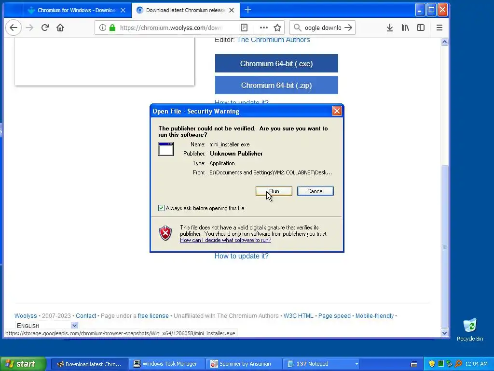Bookmark this page with the star icon

click(x=277, y=28)
